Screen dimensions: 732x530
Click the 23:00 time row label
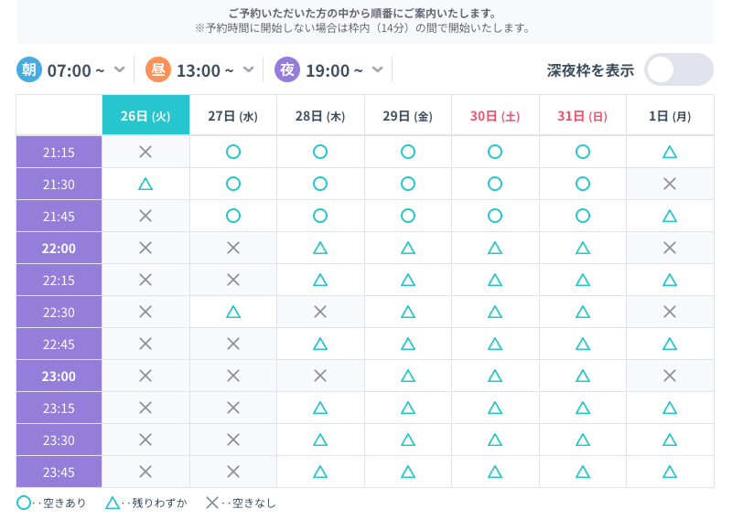pos(59,376)
